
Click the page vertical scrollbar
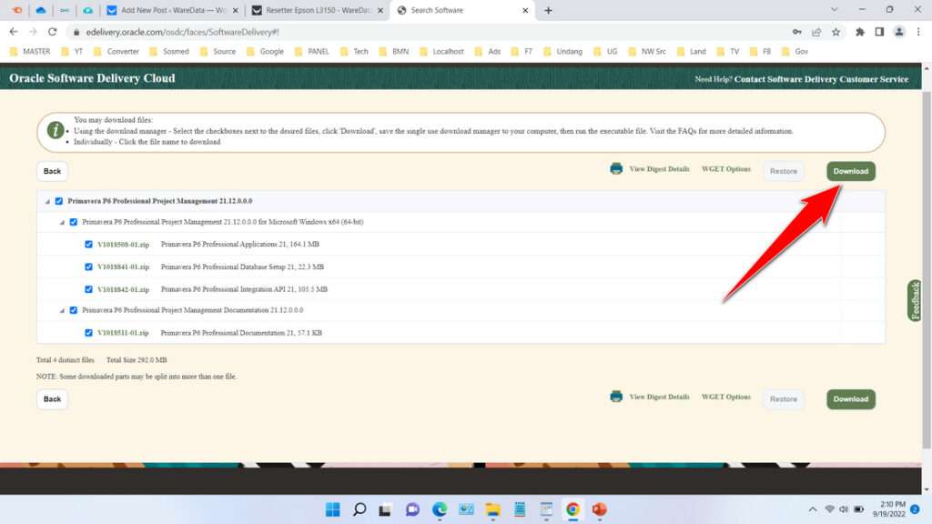pyautogui.click(x=926, y=270)
